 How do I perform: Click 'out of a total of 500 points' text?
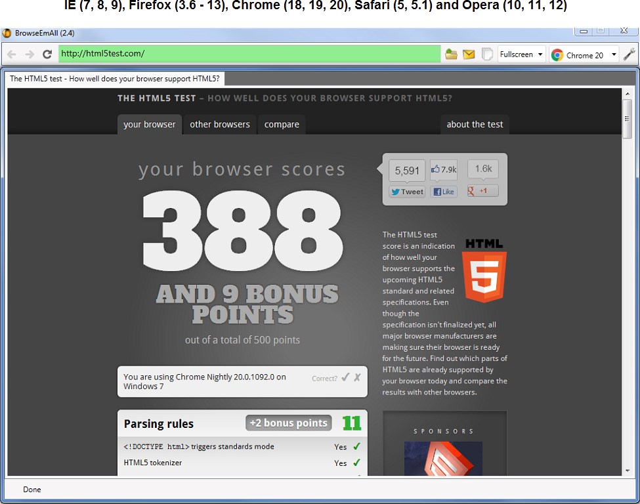tap(242, 340)
